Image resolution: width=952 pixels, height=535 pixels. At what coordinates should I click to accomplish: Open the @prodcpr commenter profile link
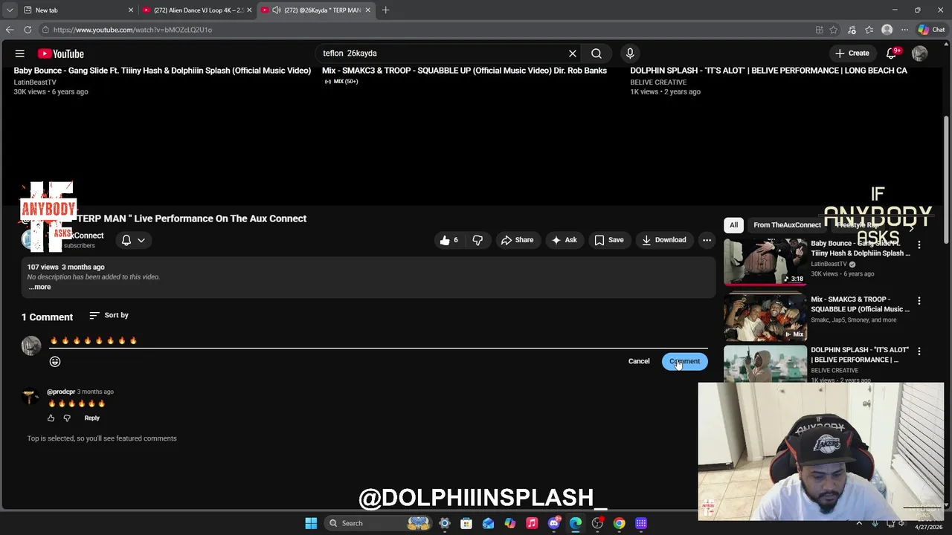click(x=61, y=392)
